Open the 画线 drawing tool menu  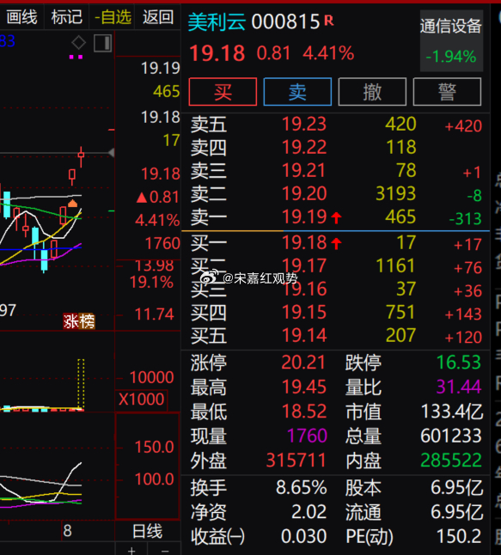coord(21,16)
